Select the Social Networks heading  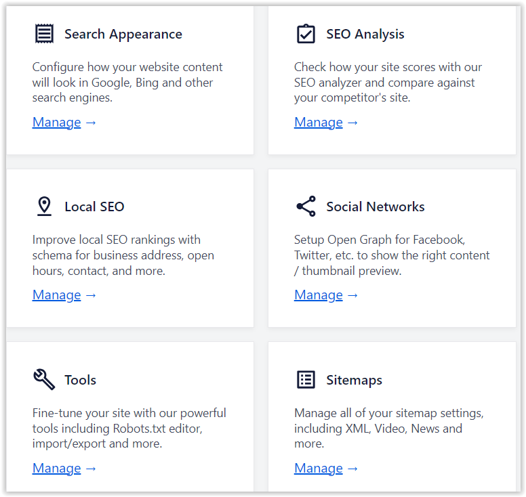[x=376, y=207]
